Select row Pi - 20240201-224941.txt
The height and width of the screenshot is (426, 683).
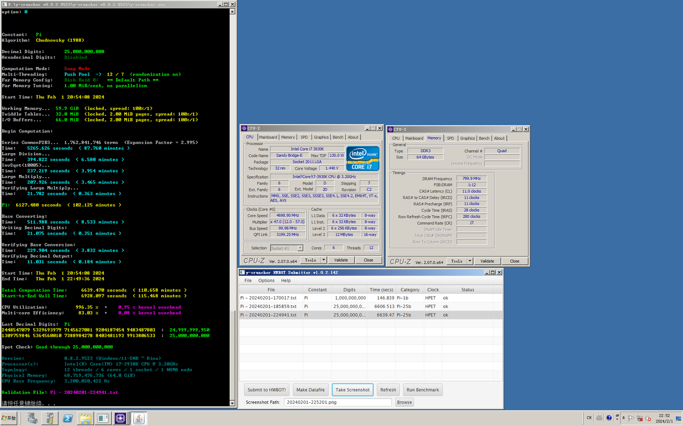pyautogui.click(x=371, y=315)
